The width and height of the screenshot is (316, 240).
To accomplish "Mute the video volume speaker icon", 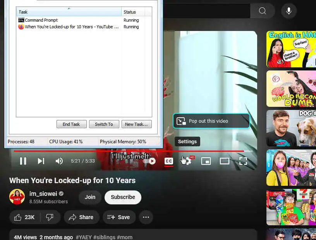I will pos(59,161).
